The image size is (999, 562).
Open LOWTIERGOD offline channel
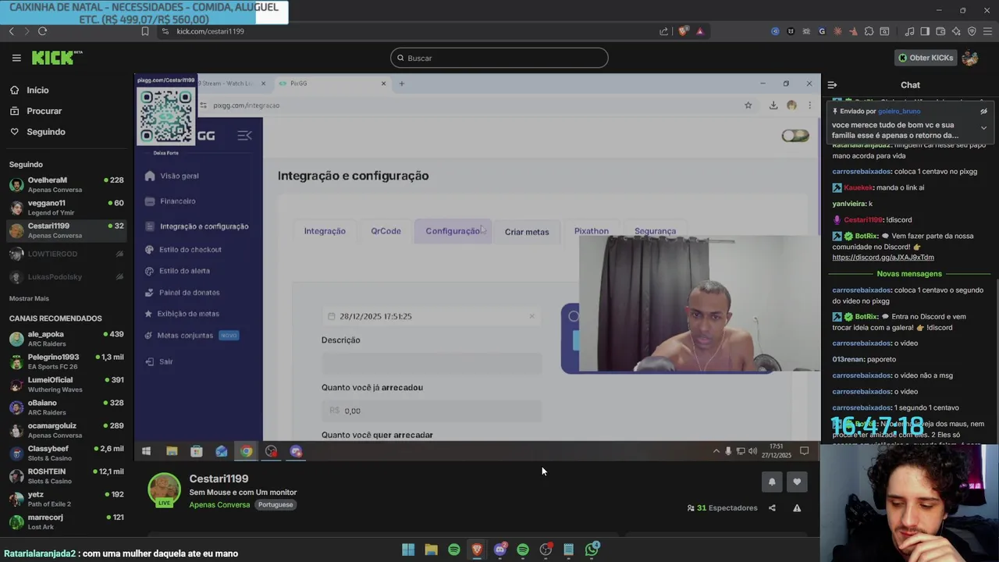click(x=66, y=254)
